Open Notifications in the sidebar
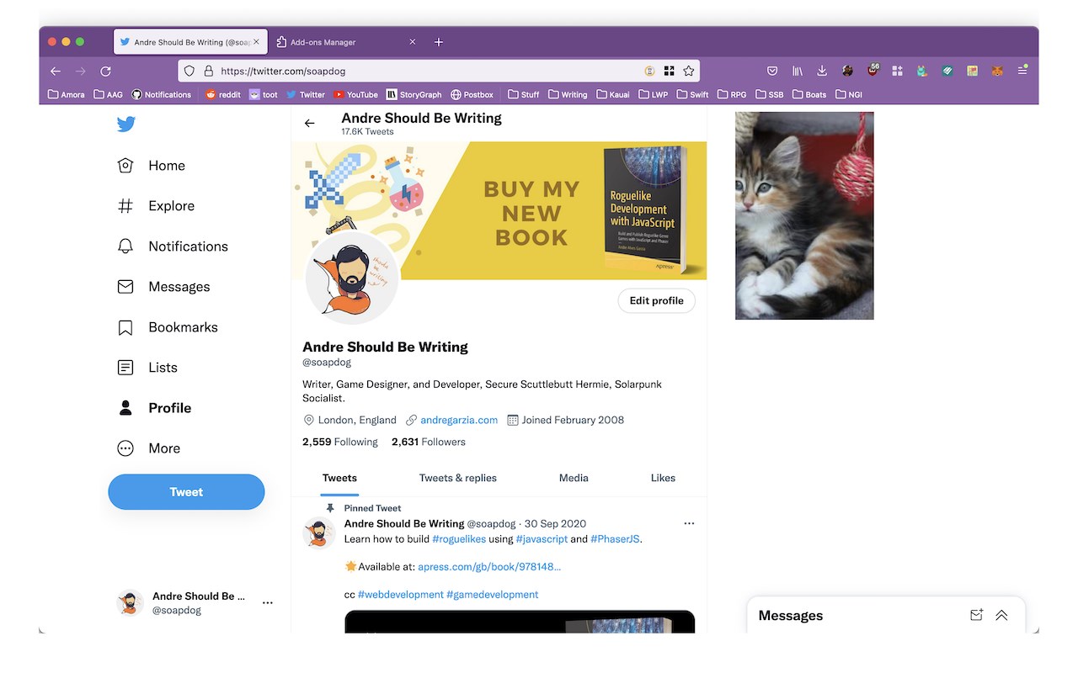 tap(173, 246)
